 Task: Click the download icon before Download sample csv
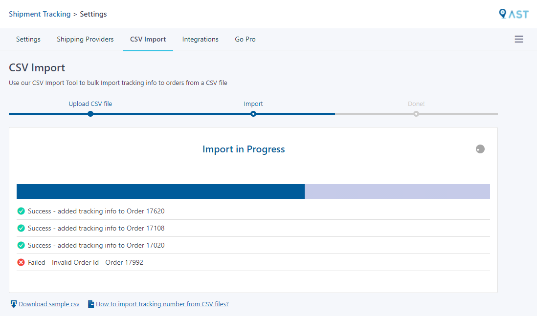(13, 303)
